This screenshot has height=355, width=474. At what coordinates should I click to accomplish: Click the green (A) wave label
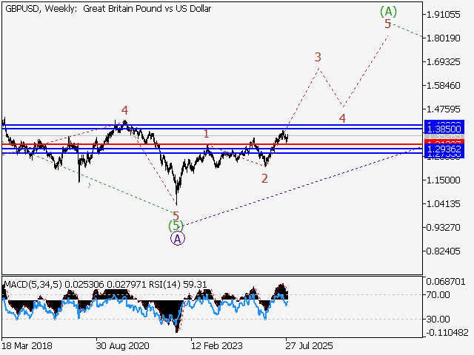point(388,11)
